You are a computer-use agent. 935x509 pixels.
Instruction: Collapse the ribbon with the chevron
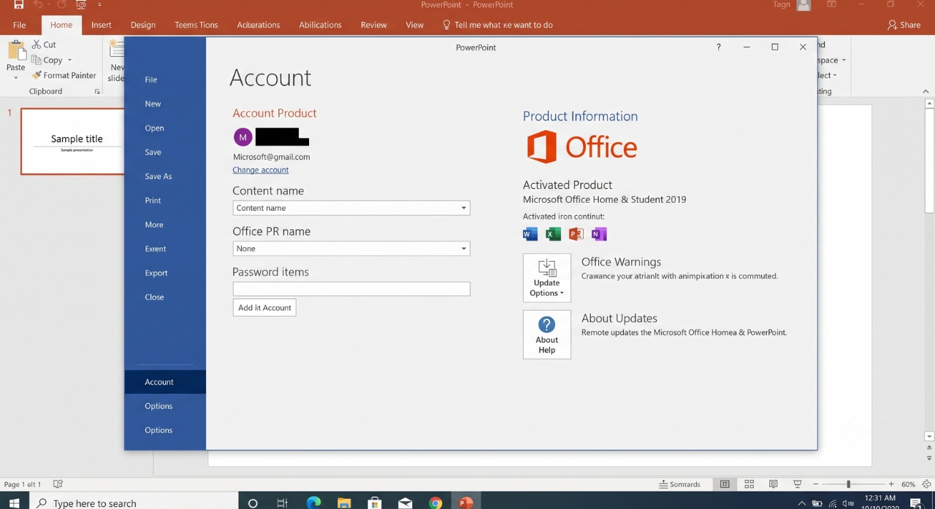click(x=926, y=91)
